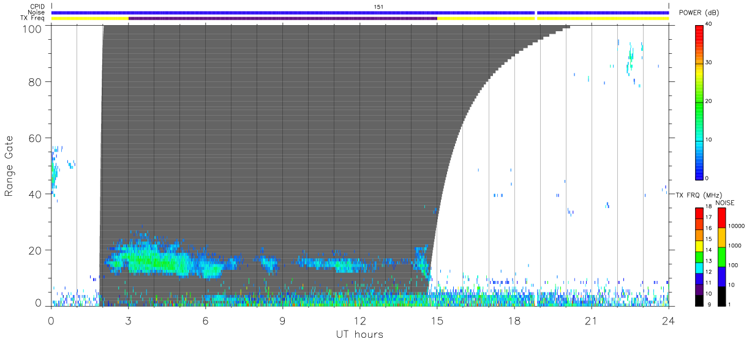Click the CPID label at top left
Image resolution: width=752 pixels, height=347 pixels.
tap(37, 7)
